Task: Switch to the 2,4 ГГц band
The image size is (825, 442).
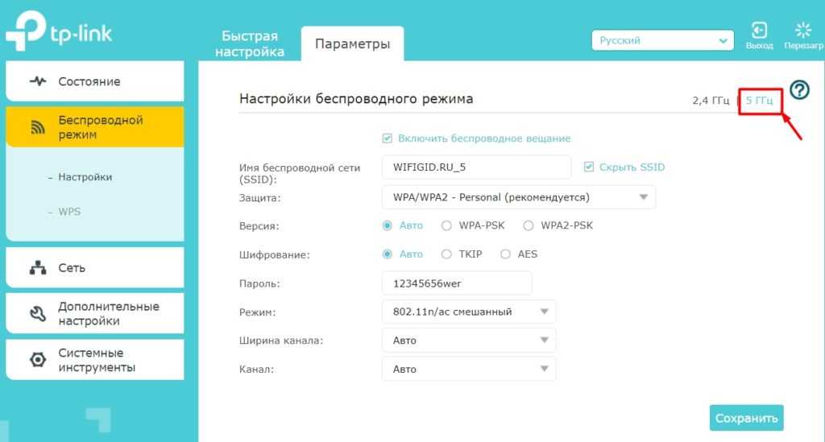Action: (x=711, y=101)
